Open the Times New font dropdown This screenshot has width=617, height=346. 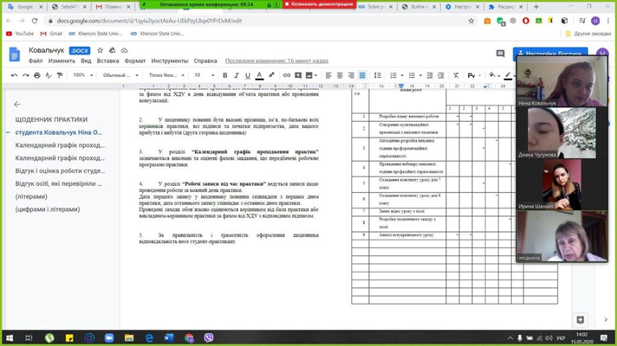click(x=166, y=75)
